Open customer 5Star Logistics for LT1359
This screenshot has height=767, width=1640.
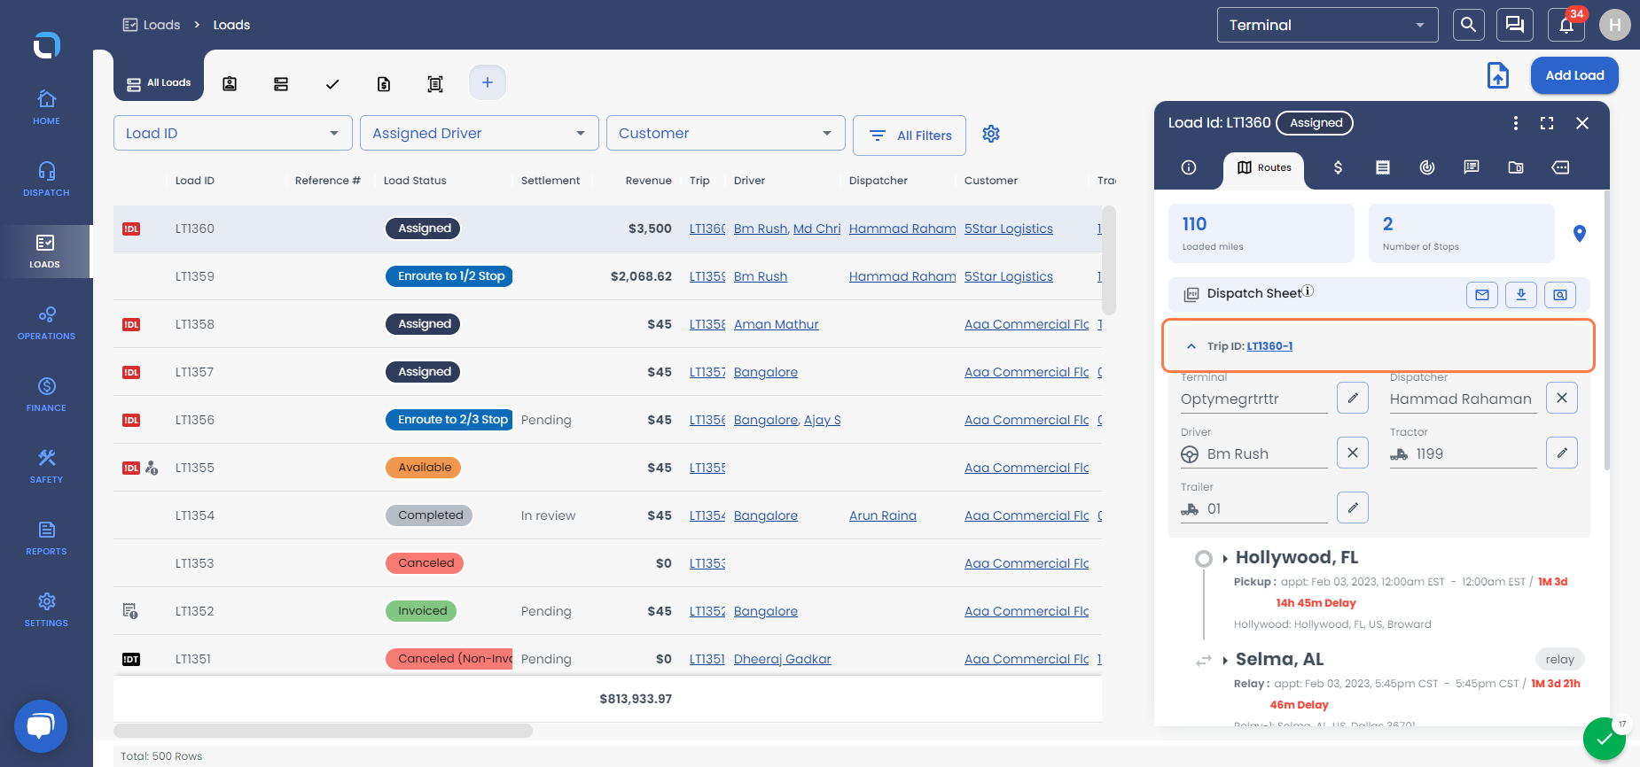click(1009, 276)
